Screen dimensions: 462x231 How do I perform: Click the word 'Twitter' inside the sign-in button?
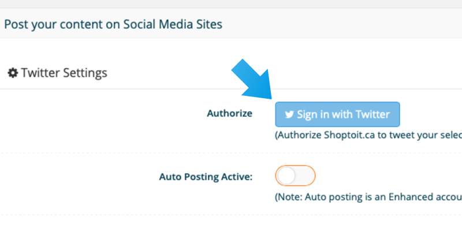pyautogui.click(x=372, y=114)
